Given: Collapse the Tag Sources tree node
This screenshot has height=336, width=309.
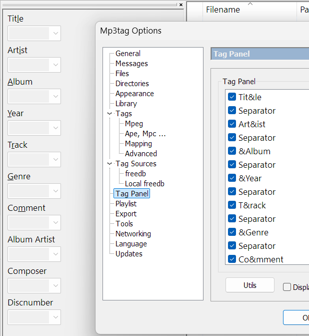Looking at the screenshot, I should pyautogui.click(x=109, y=164).
